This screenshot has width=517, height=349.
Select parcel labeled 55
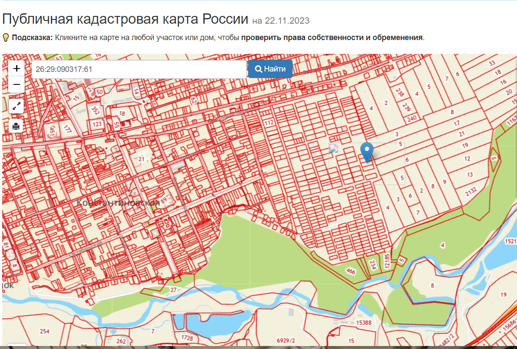tap(117, 125)
